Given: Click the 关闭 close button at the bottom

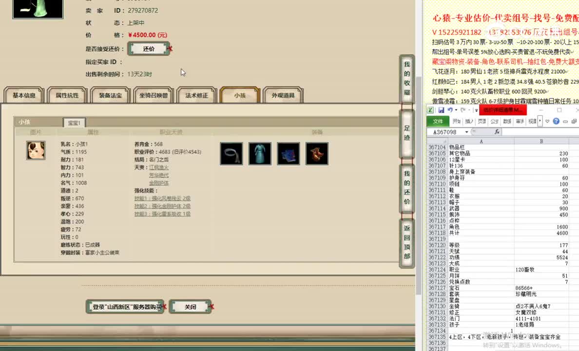Looking at the screenshot, I should click(x=190, y=306).
